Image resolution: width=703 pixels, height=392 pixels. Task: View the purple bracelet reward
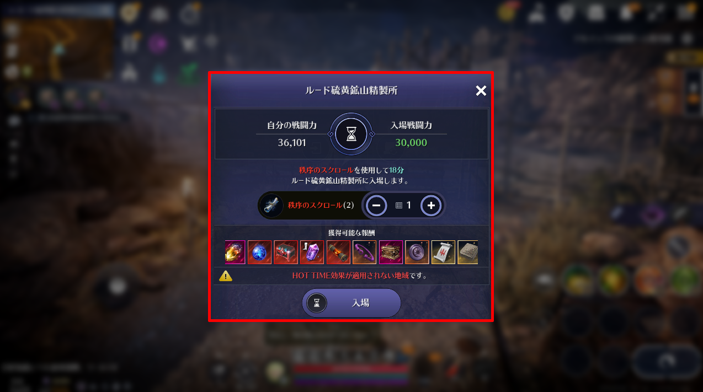[364, 252]
